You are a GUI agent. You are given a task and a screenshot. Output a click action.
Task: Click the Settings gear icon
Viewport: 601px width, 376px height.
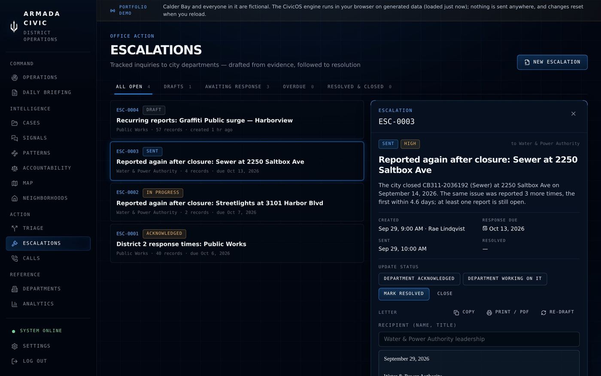(15, 346)
